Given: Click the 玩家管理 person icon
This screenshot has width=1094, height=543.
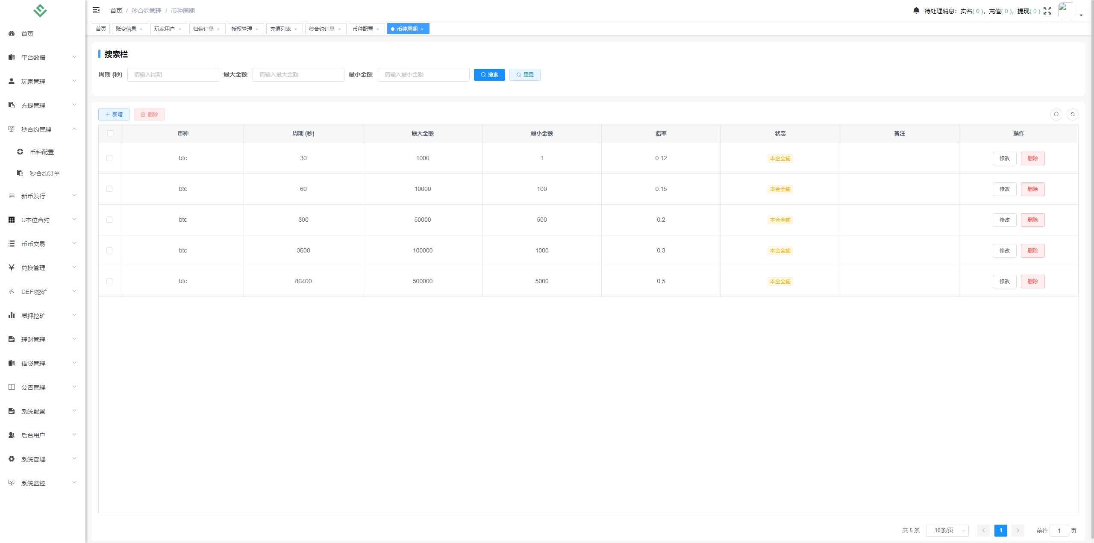Looking at the screenshot, I should pos(12,81).
